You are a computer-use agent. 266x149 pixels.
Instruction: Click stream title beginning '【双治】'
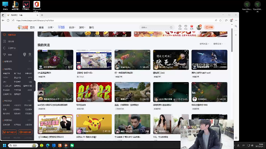85,73
